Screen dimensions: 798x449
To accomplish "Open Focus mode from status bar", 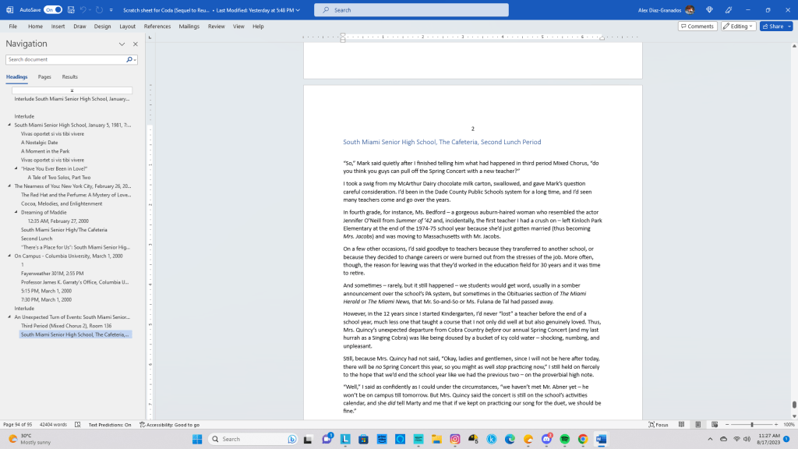I will [659, 425].
